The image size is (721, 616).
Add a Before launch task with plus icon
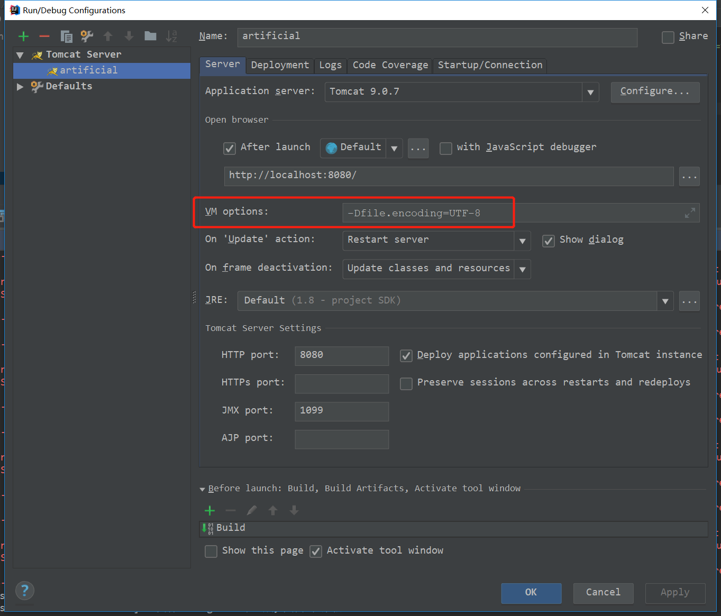click(210, 510)
